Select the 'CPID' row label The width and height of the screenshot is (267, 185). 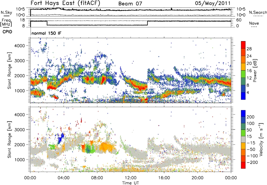pos(7,32)
